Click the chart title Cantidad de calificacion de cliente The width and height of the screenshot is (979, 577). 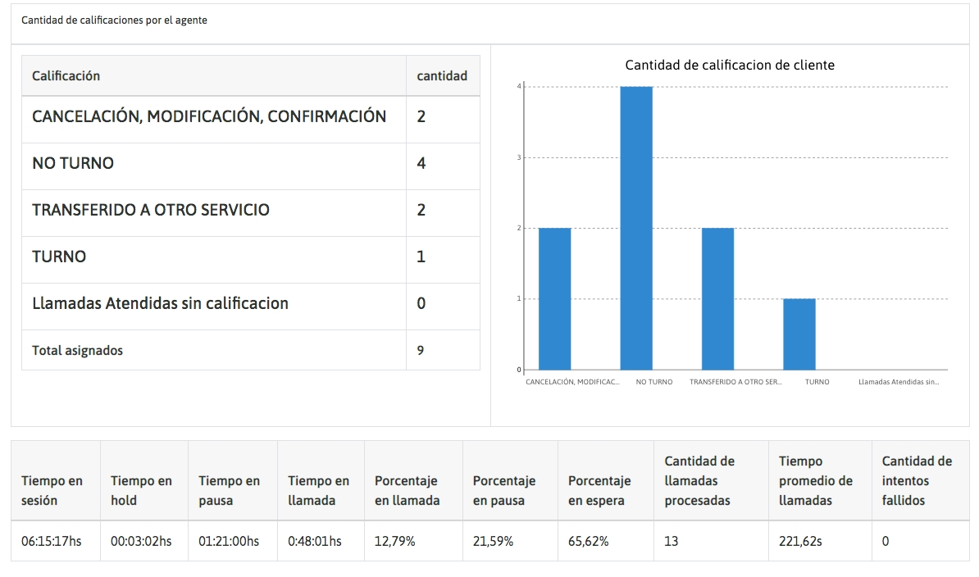730,65
